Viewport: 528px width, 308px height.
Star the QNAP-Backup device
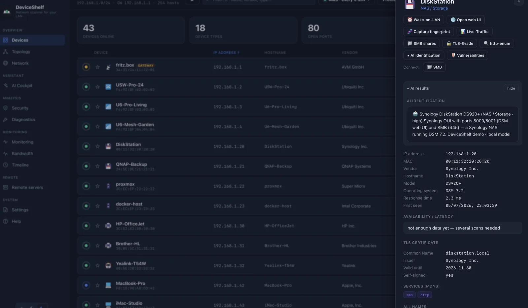98,167
